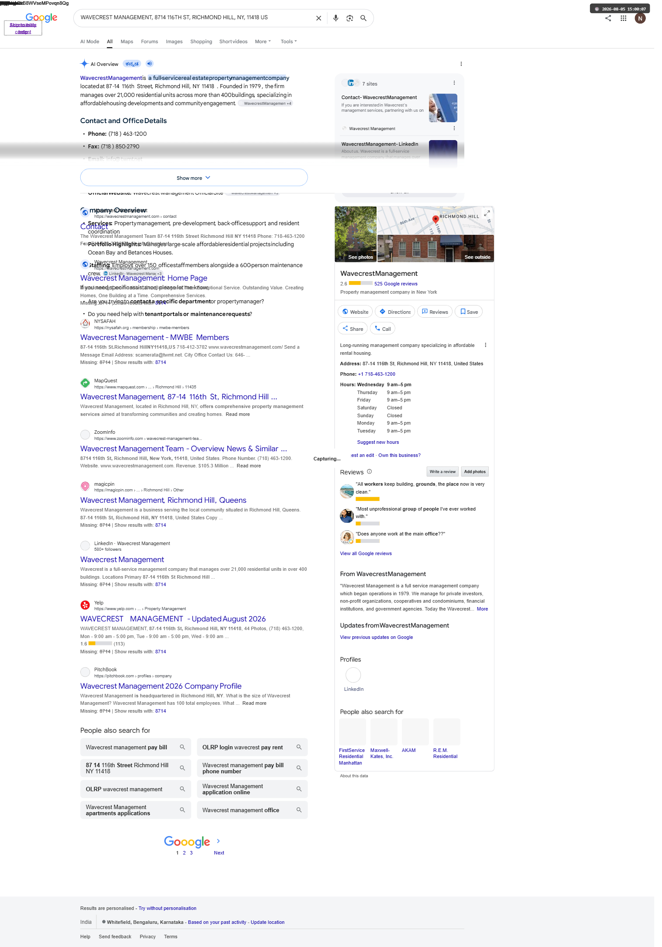Open AI Overview three-dot options
The image size is (662, 947).
pos(461,64)
